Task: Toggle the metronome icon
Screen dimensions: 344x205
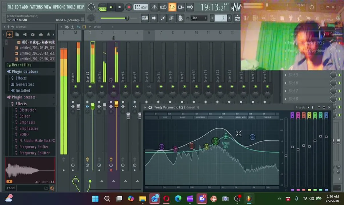Action: [x=154, y=7]
